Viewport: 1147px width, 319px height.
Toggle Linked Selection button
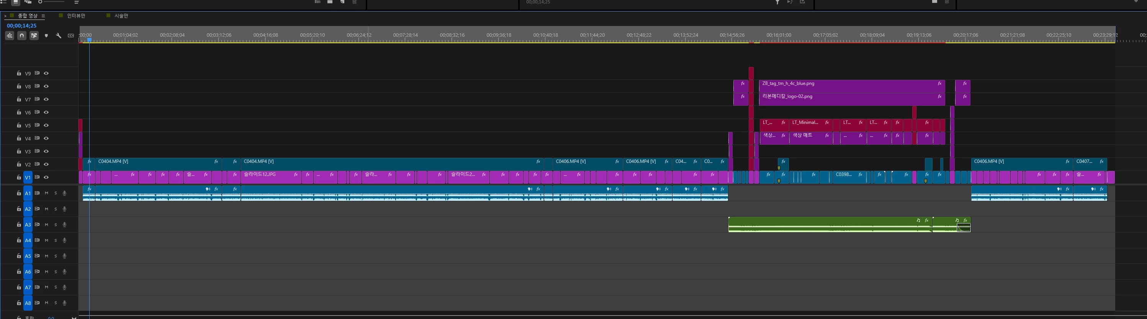tap(34, 36)
